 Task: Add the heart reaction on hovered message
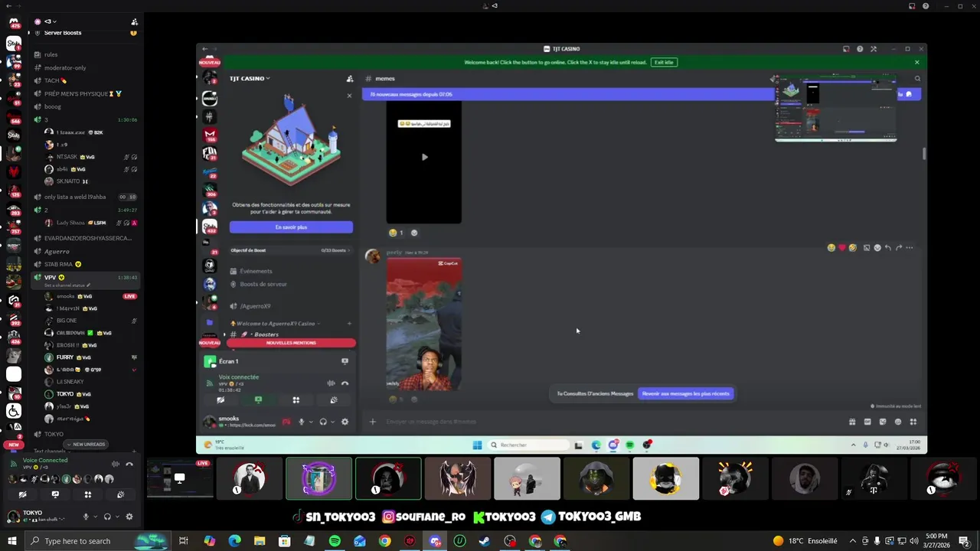[841, 247]
